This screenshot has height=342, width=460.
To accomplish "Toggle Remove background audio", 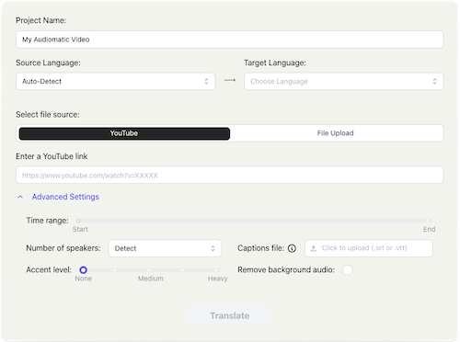I will 348,270.
